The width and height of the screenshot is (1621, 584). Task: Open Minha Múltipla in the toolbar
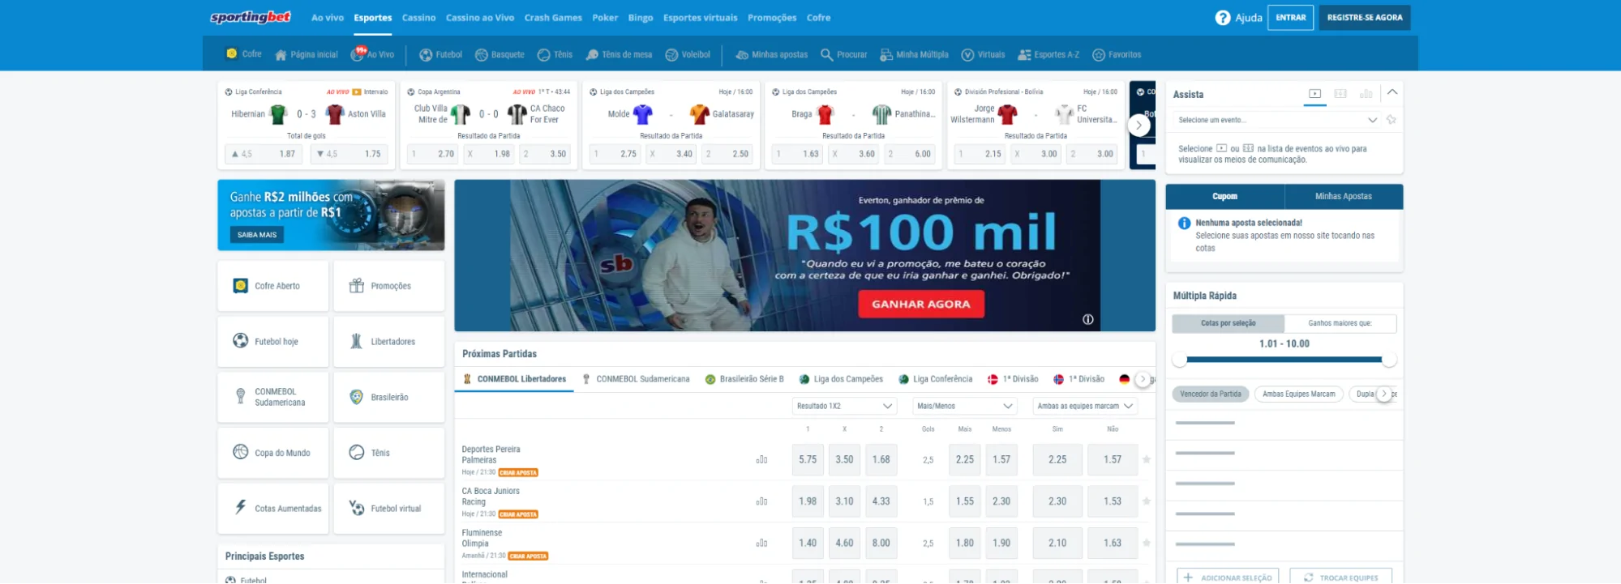(914, 55)
